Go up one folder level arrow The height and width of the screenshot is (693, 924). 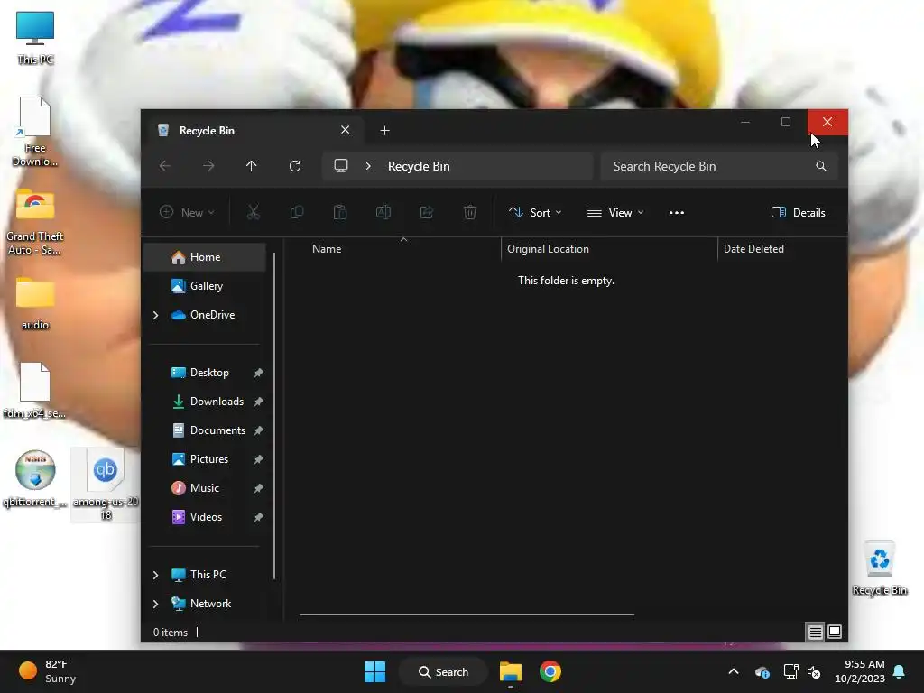pyautogui.click(x=252, y=166)
